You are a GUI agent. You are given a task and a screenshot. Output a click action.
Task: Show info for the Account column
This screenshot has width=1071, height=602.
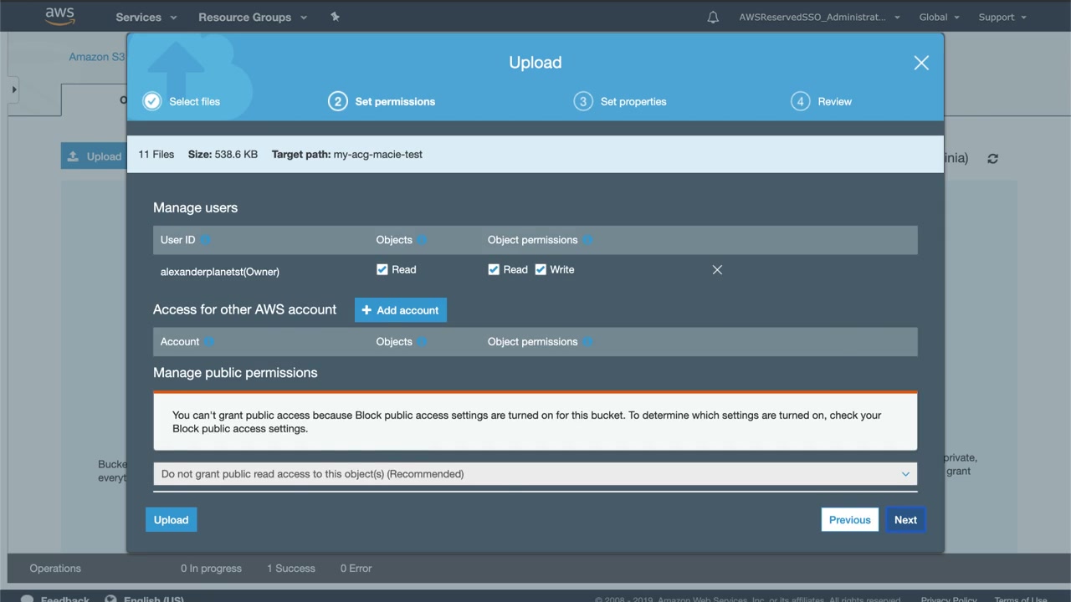(209, 342)
